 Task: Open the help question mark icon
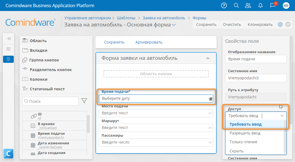[224, 6]
